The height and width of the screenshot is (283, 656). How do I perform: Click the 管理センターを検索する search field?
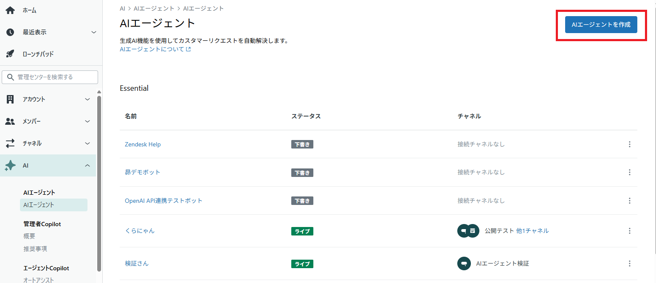(x=50, y=77)
